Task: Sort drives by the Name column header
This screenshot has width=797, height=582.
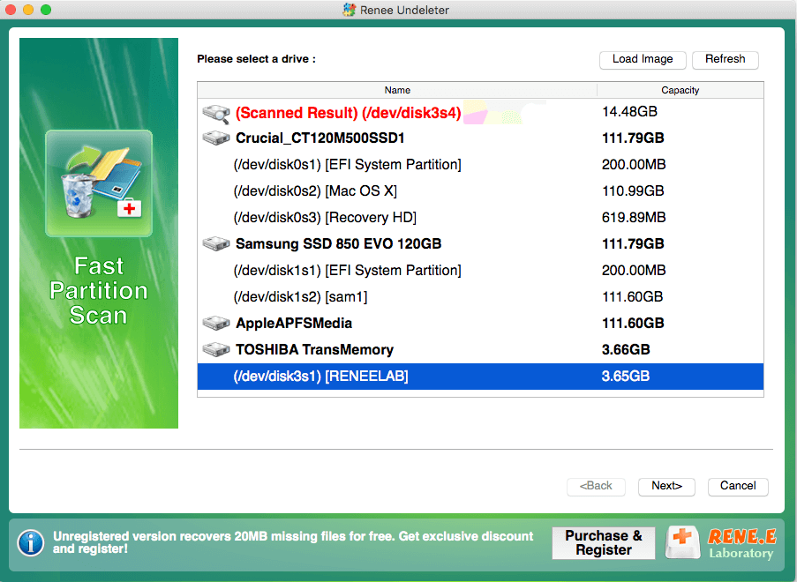Action: (x=397, y=90)
